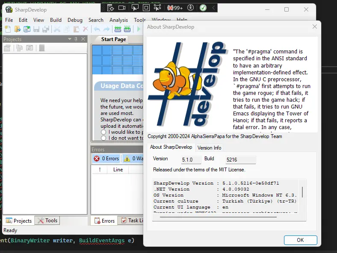The width and height of the screenshot is (337, 253).
Task: Select the About SharpDevelop tab
Action: (171, 147)
